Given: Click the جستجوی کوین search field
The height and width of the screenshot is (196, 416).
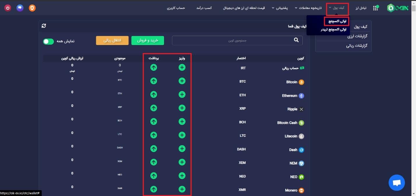Looking at the screenshot, I should (x=237, y=40).
